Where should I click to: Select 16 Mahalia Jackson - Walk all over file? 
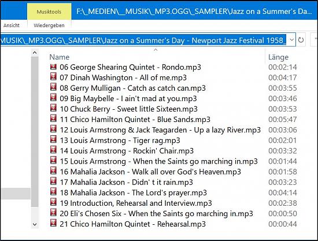[x=150, y=172]
